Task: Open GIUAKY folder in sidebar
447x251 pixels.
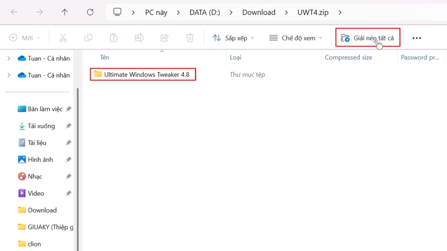Action: point(45,227)
